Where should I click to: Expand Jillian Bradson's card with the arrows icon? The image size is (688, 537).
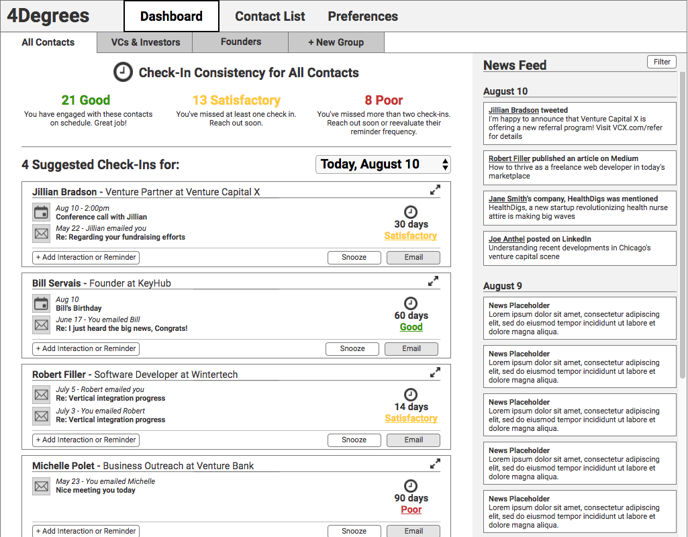pyautogui.click(x=435, y=190)
